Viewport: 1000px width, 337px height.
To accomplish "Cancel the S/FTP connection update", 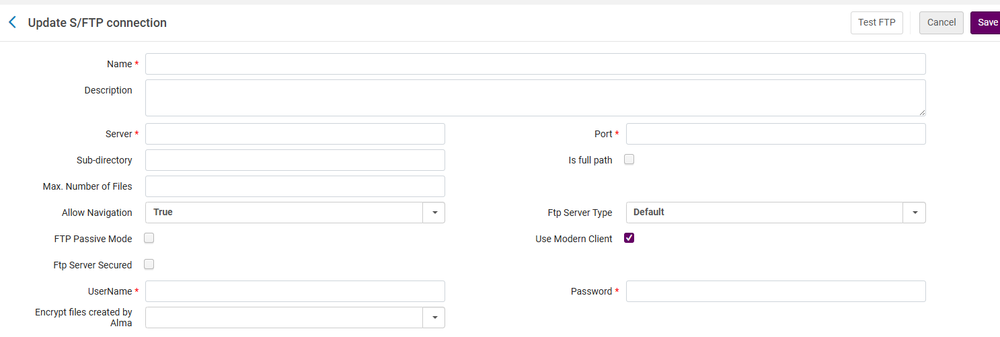I will (941, 22).
